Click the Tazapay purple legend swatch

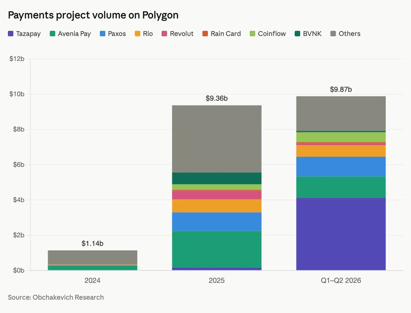11,34
